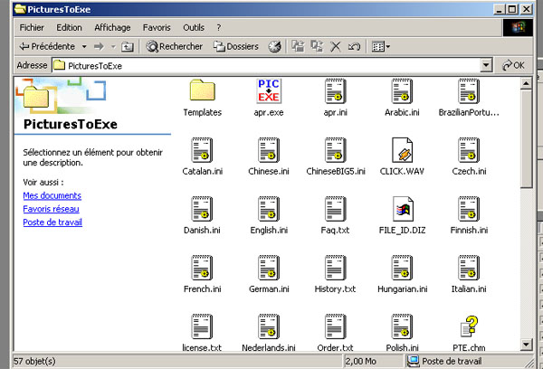Open the Outils menu

click(x=194, y=28)
